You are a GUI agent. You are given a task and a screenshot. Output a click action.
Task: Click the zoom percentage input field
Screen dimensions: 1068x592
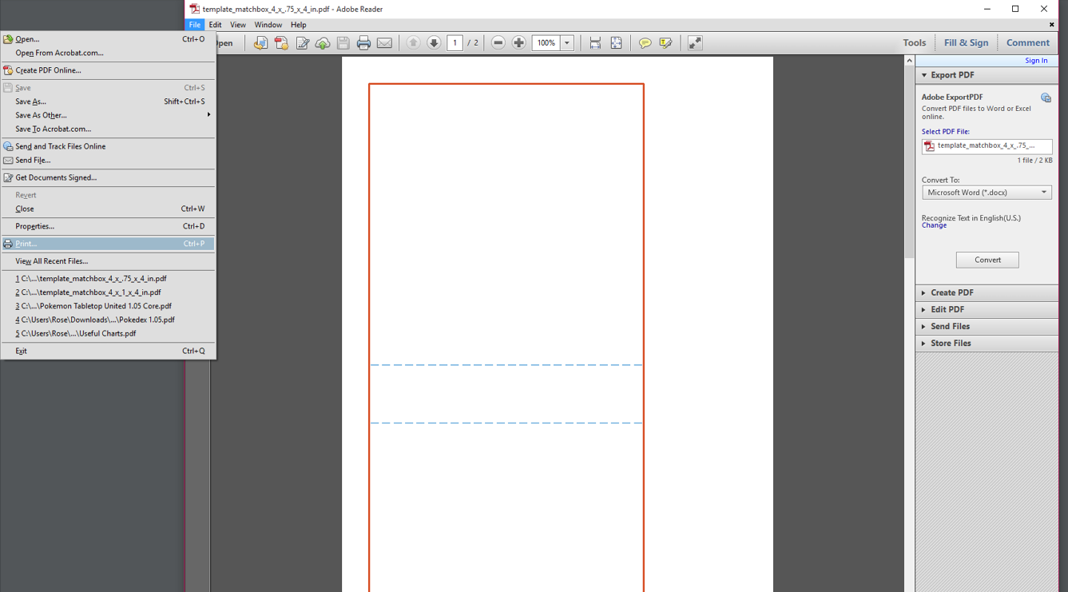(546, 43)
